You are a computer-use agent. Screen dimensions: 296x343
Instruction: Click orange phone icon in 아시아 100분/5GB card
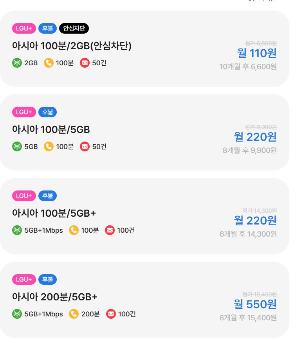click(x=49, y=147)
